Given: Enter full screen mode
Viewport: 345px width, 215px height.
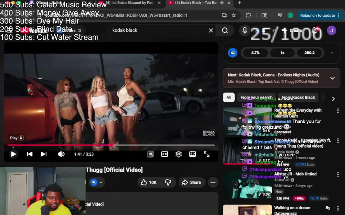Looking at the screenshot, I should pos(207,154).
